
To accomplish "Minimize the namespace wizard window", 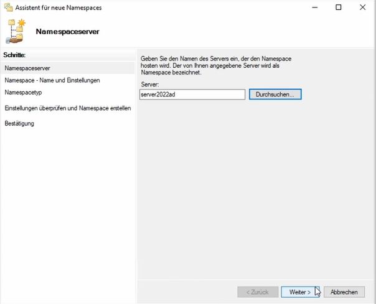I will [315, 7].
